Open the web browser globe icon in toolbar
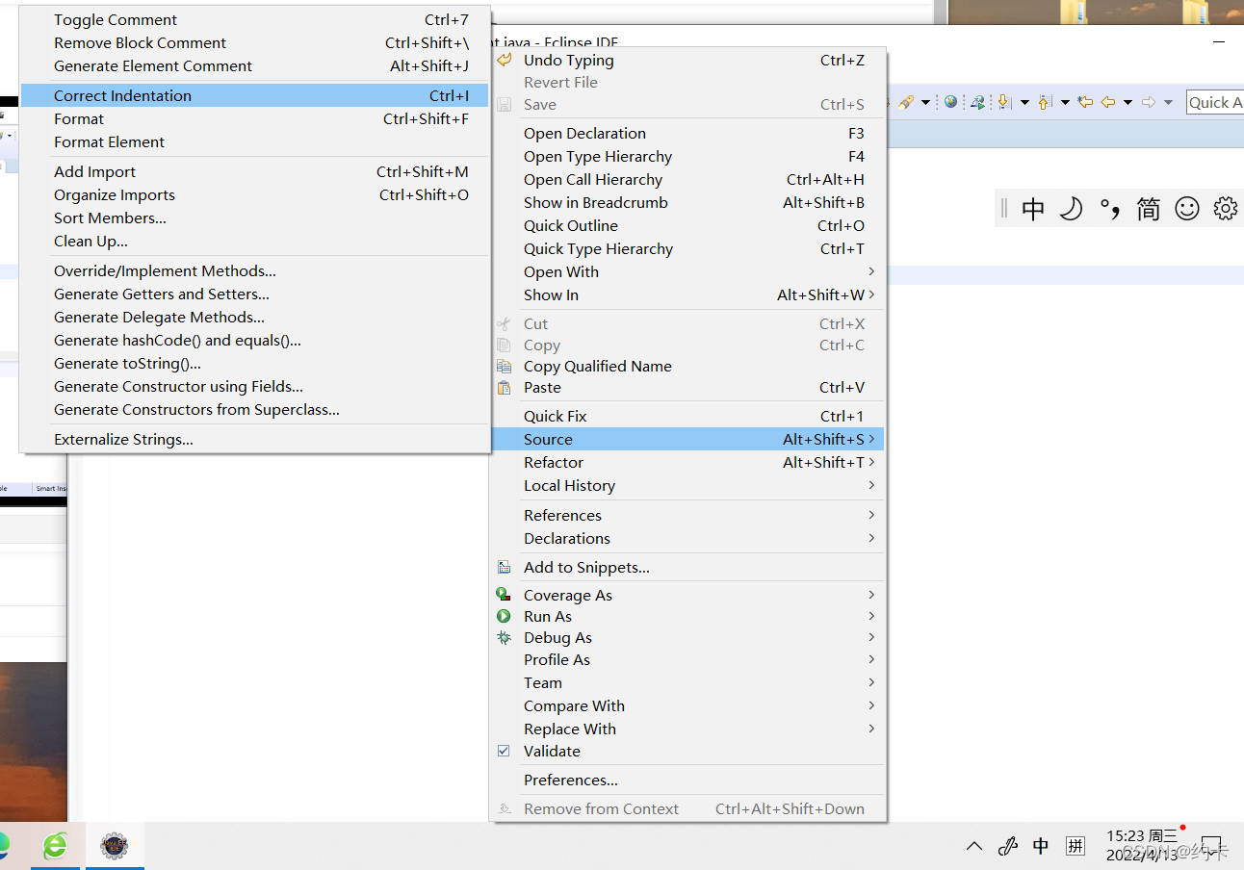The width and height of the screenshot is (1244, 870). [951, 101]
